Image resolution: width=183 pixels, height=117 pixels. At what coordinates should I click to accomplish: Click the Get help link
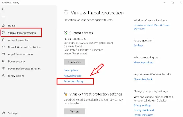138,45
